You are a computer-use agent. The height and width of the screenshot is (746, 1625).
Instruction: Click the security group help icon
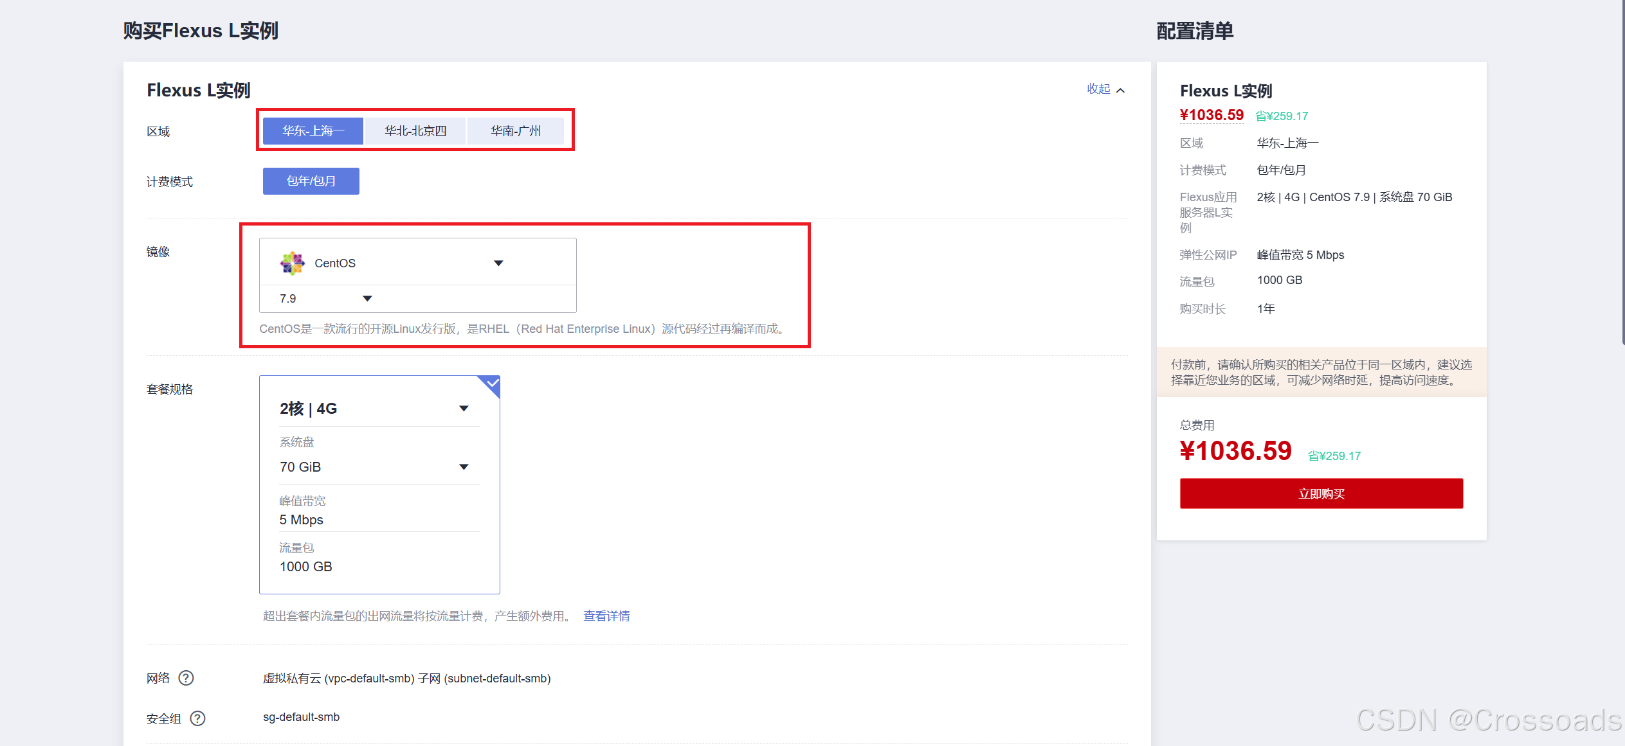[x=198, y=718]
